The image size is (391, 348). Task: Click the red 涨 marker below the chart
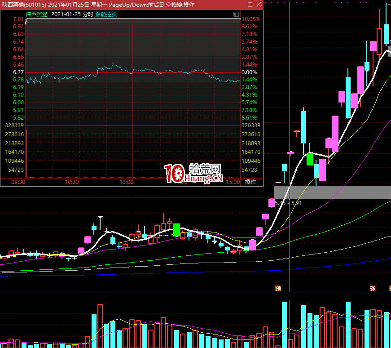coord(372,288)
